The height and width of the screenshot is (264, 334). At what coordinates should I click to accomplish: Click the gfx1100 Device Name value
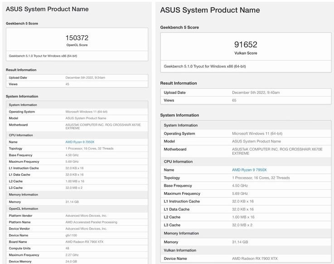pos(72,235)
